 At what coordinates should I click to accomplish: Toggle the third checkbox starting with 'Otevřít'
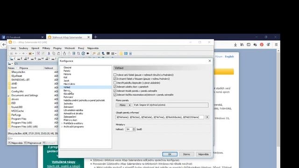115,83
